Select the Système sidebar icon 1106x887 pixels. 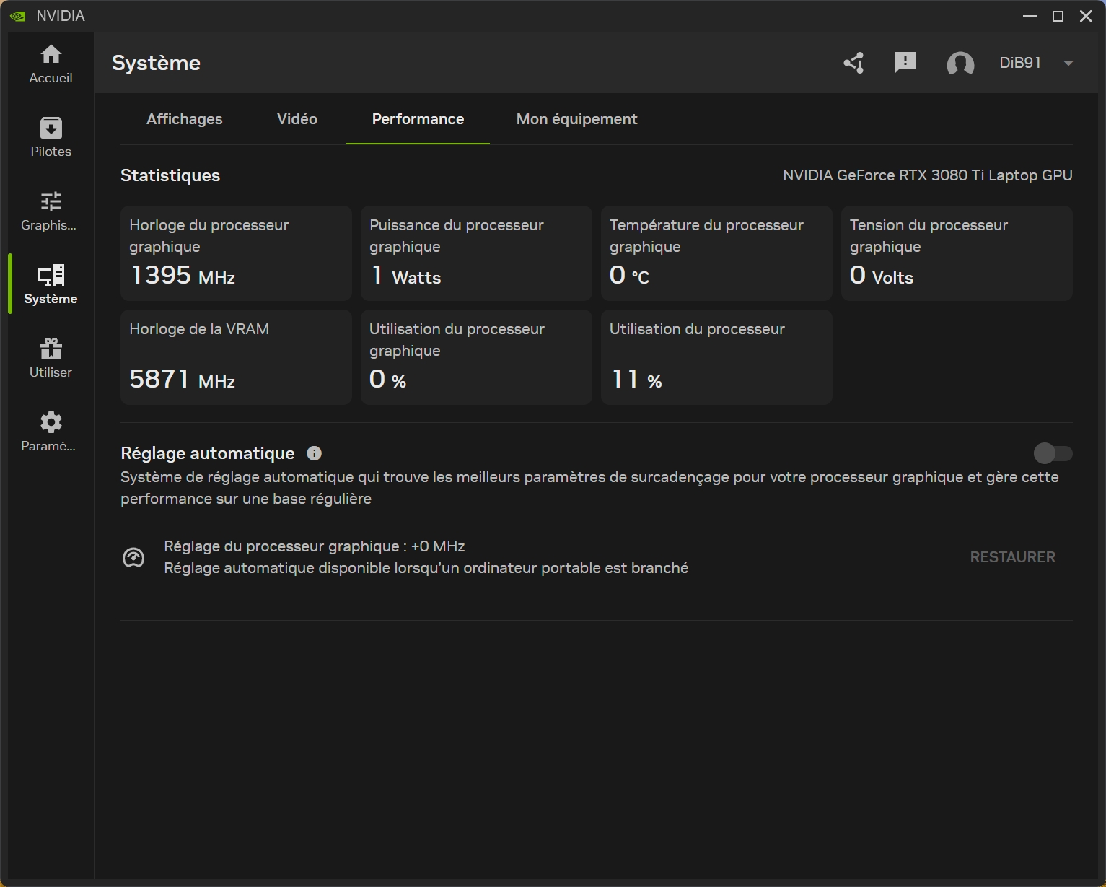tap(51, 284)
